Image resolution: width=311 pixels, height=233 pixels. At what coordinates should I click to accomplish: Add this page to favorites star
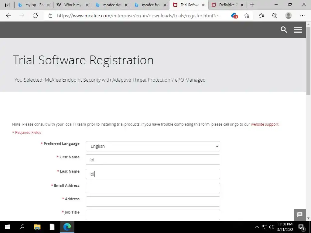point(247,16)
